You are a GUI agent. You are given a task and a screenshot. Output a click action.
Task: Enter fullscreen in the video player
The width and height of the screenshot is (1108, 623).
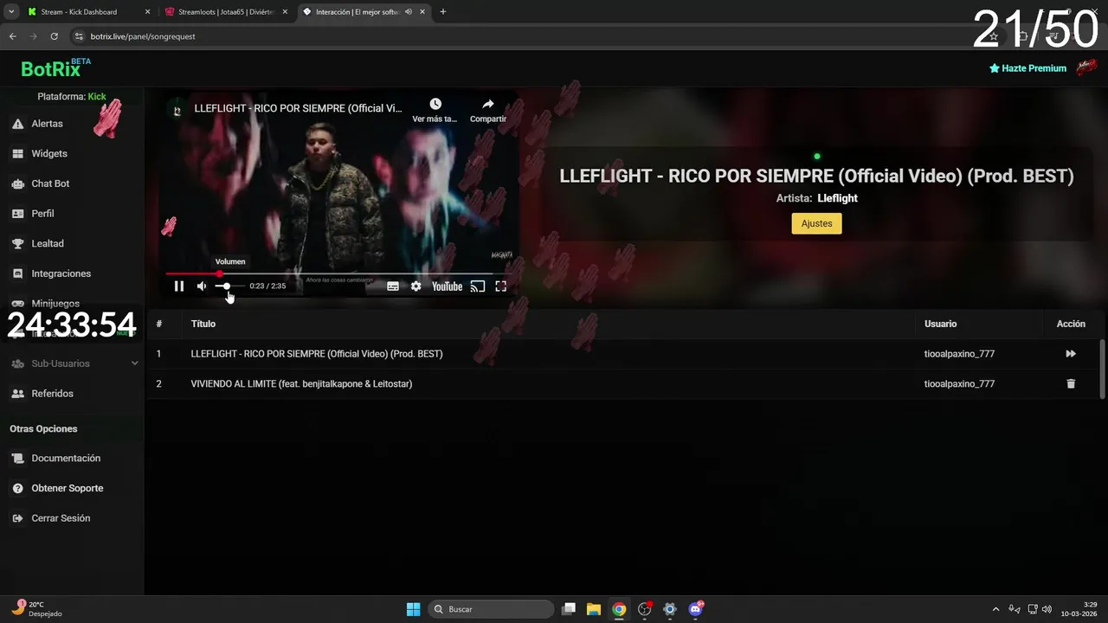click(501, 286)
